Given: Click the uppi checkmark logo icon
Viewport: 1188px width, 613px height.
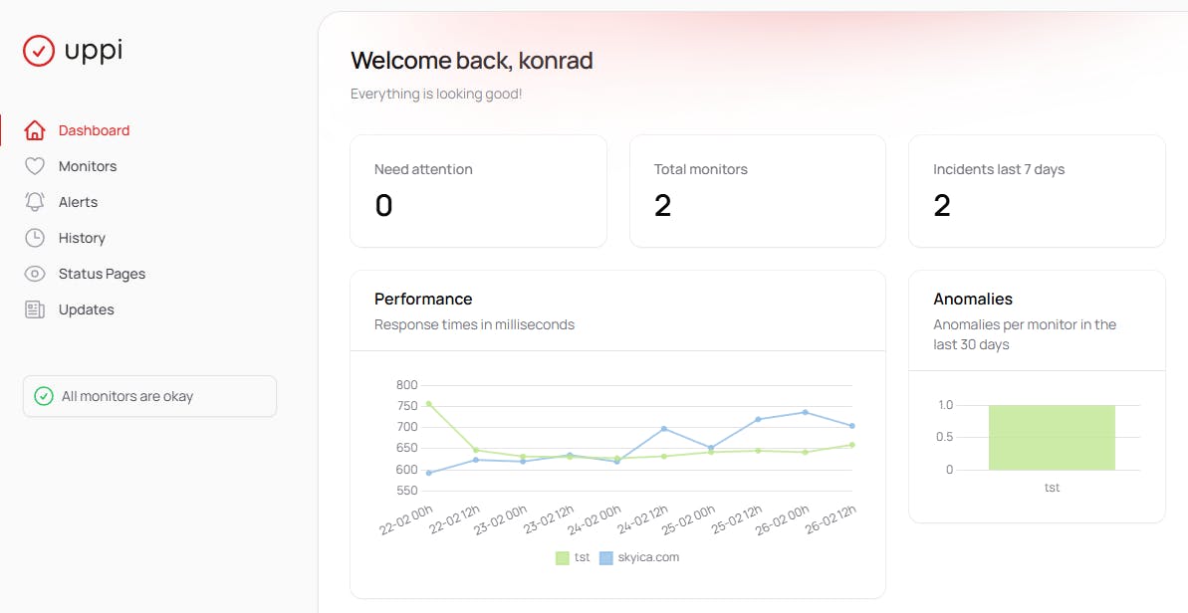Looking at the screenshot, I should 39,51.
